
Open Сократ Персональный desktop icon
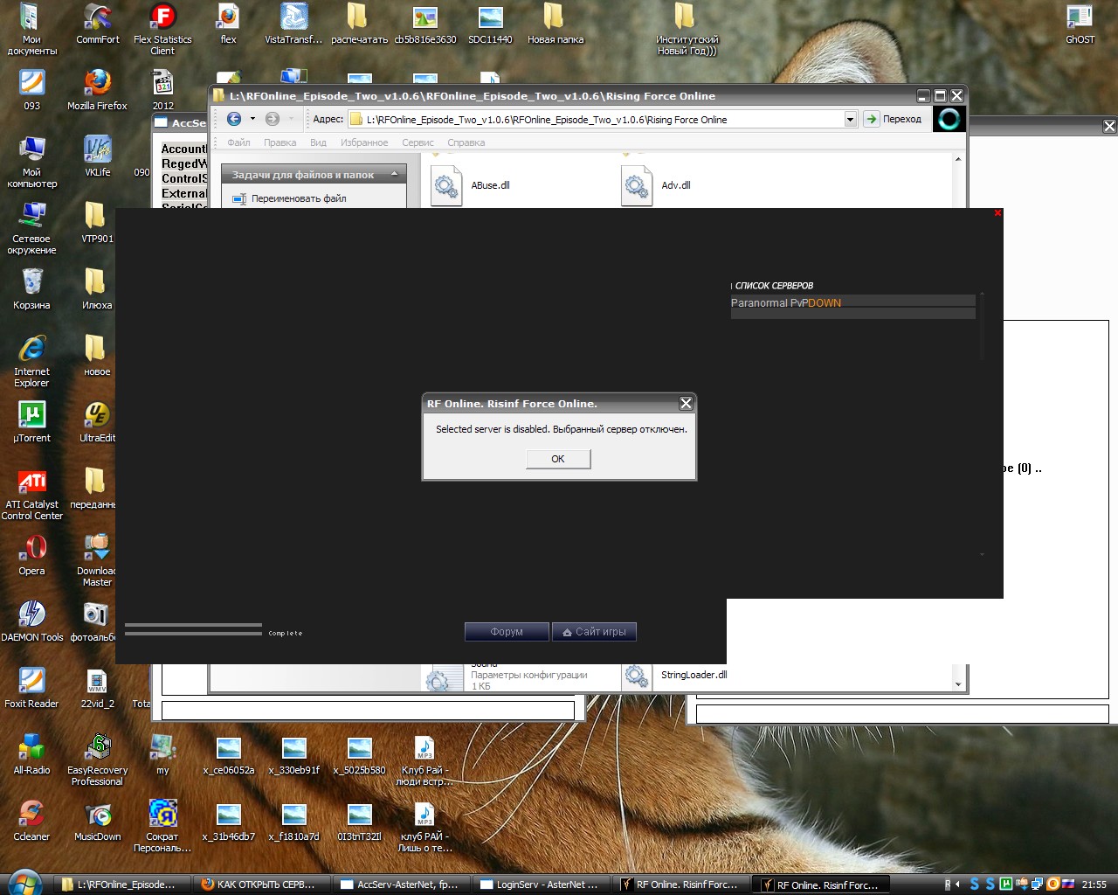pyautogui.click(x=162, y=826)
